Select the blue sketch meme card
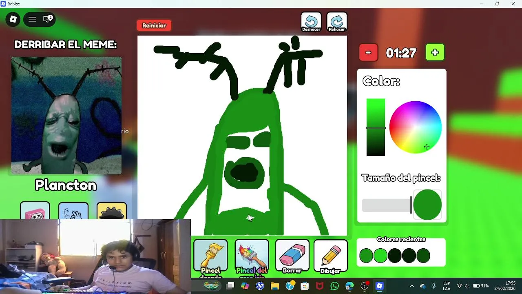The image size is (522, 294). coord(73,211)
